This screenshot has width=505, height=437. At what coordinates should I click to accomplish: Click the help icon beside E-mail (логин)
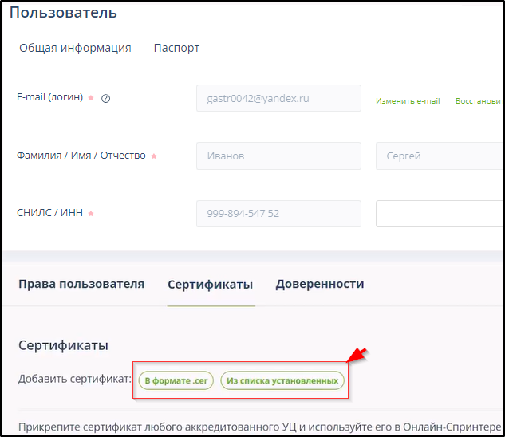coord(105,99)
